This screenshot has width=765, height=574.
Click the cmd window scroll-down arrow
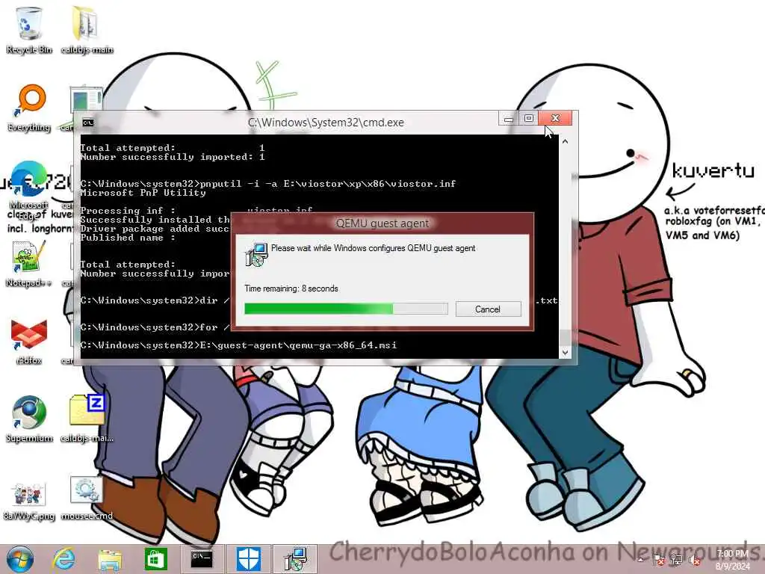pyautogui.click(x=565, y=353)
